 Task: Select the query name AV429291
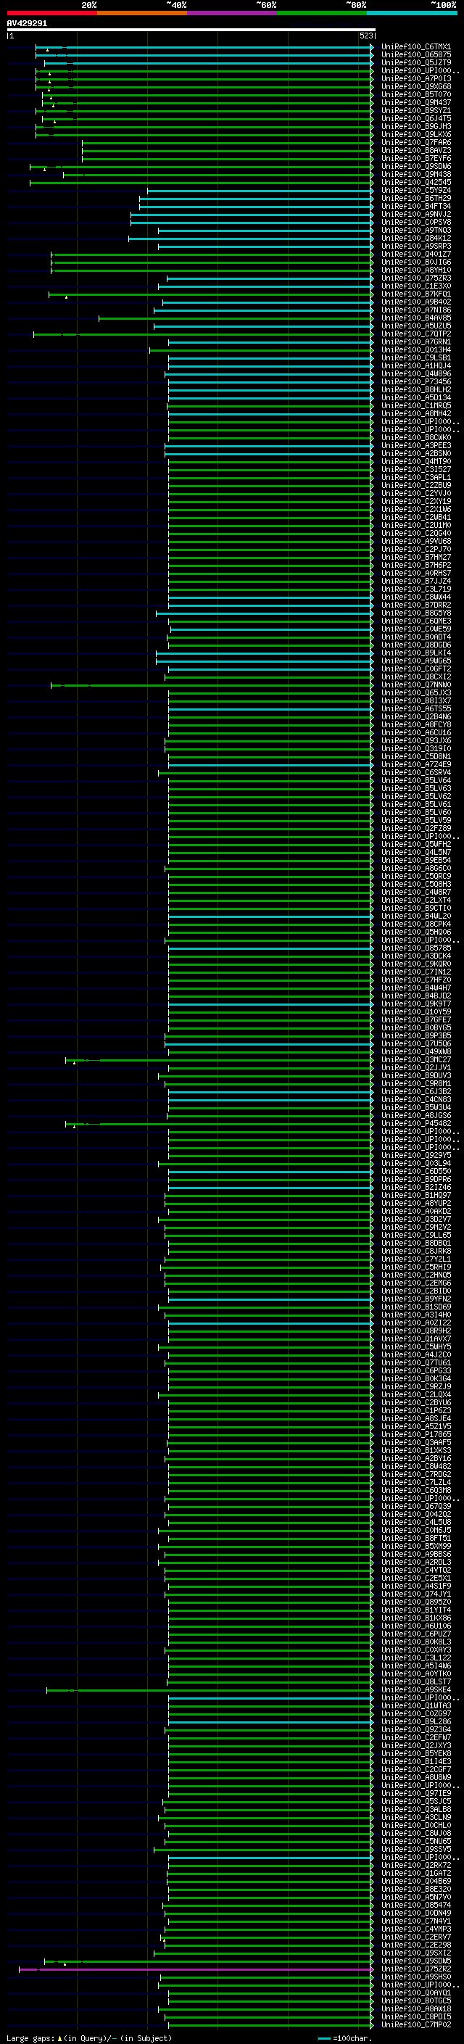[x=27, y=24]
